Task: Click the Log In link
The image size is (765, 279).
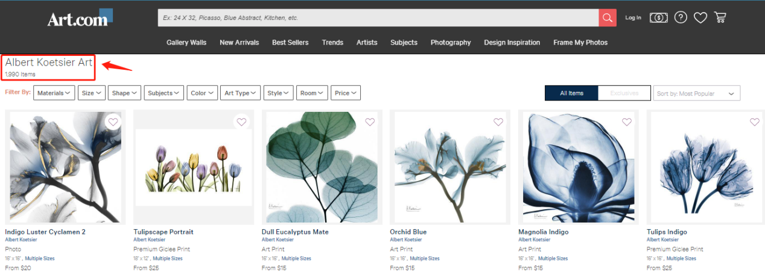Action: point(633,17)
